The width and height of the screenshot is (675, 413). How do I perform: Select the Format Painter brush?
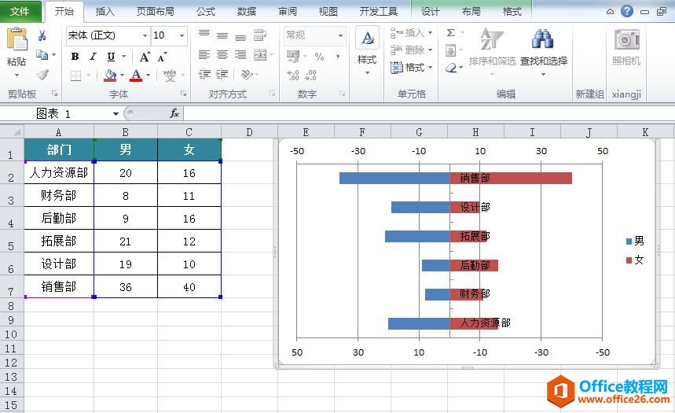(42, 75)
